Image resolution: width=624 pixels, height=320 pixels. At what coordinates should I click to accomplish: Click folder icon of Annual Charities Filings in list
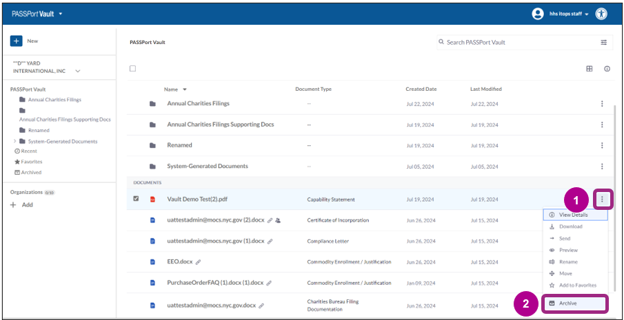152,104
